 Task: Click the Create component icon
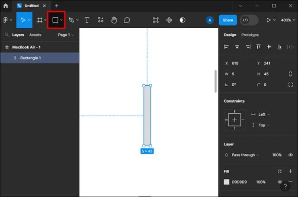tap(169, 20)
